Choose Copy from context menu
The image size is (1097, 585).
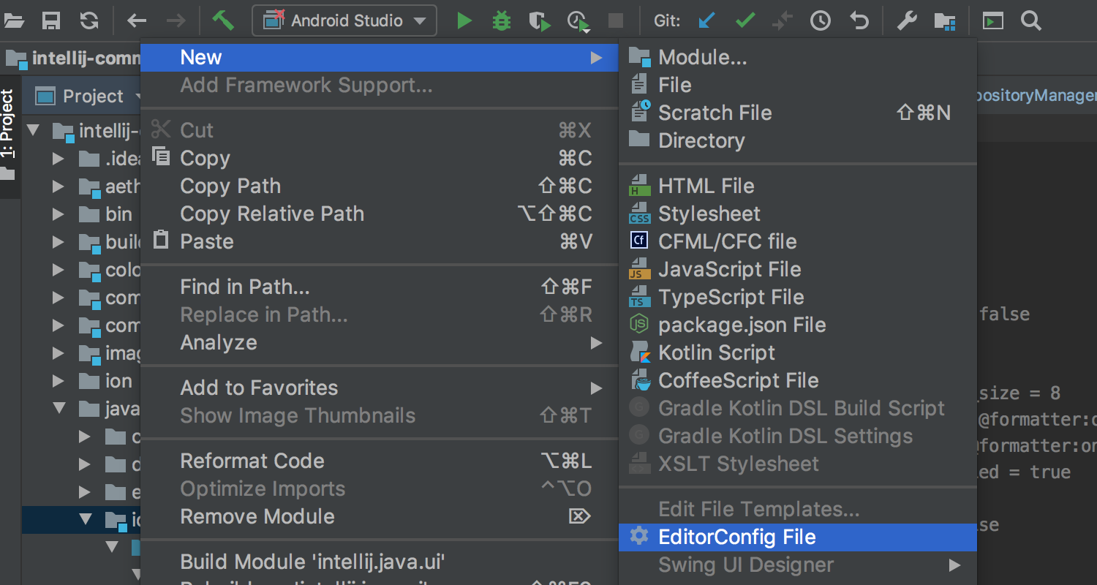coord(379,158)
